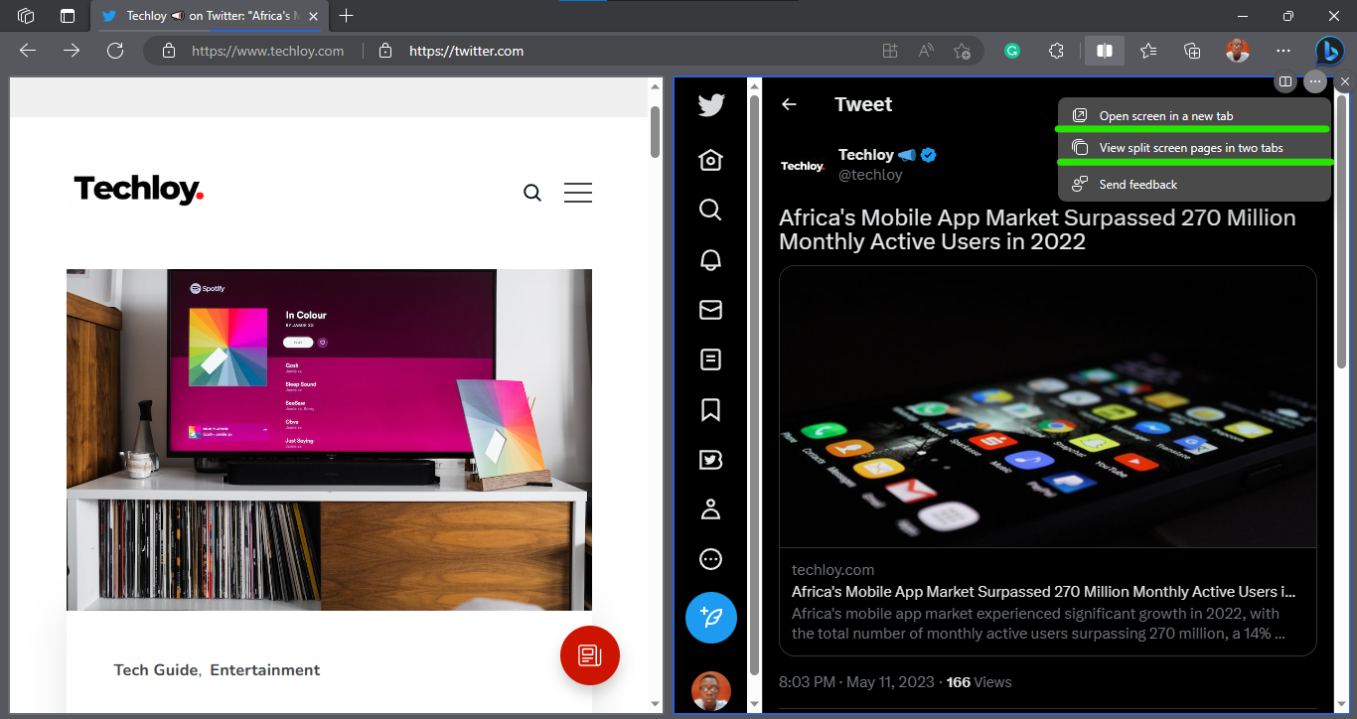This screenshot has width=1357, height=719.
Task: Open the techloy.com article card image
Action: pos(1048,406)
